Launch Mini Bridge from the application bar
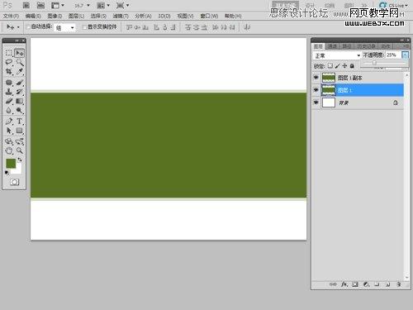Screen dimensions: 413x310 (40, 5)
